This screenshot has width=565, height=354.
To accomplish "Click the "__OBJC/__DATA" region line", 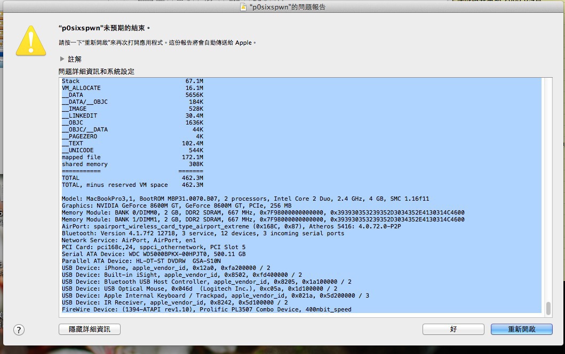I will [132, 129].
